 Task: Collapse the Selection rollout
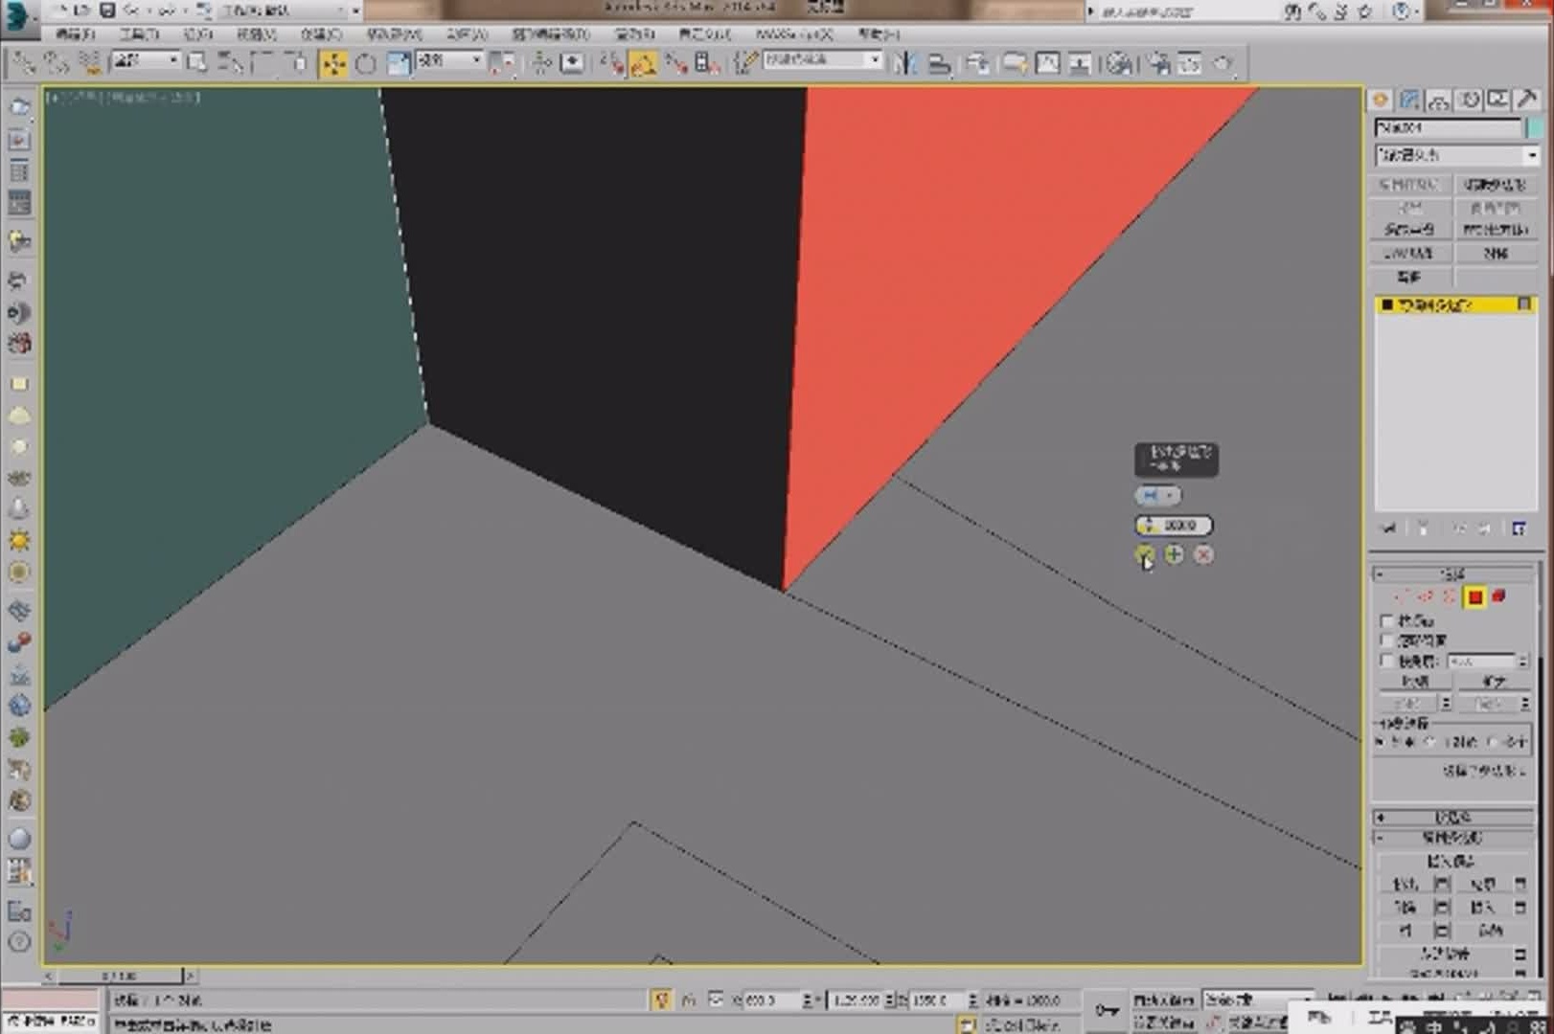click(x=1453, y=573)
